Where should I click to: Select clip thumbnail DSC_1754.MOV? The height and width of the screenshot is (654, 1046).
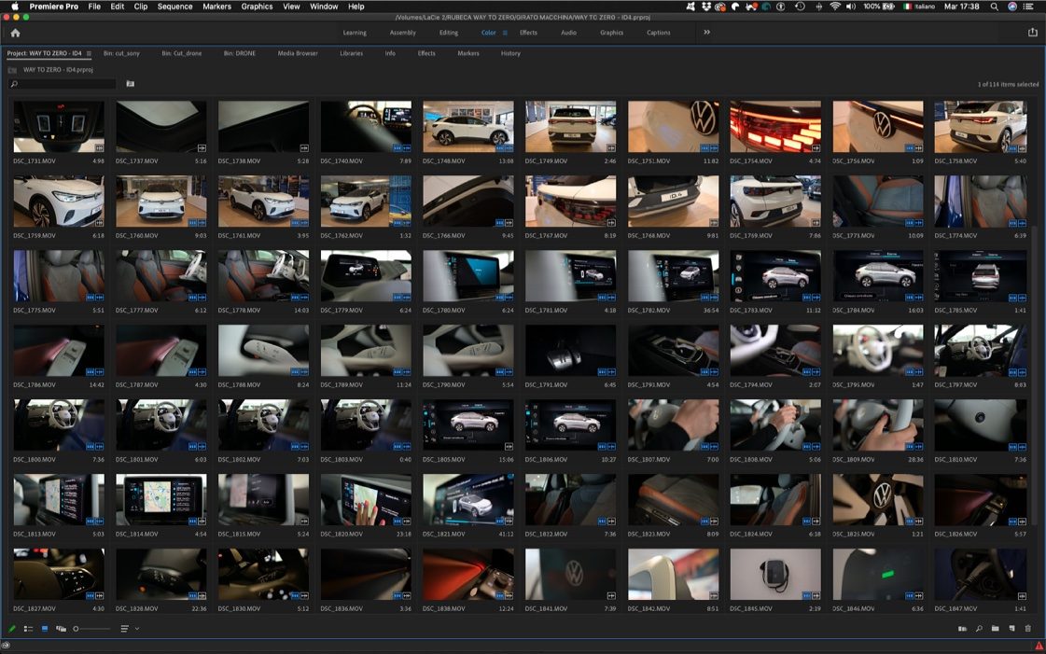775,127
